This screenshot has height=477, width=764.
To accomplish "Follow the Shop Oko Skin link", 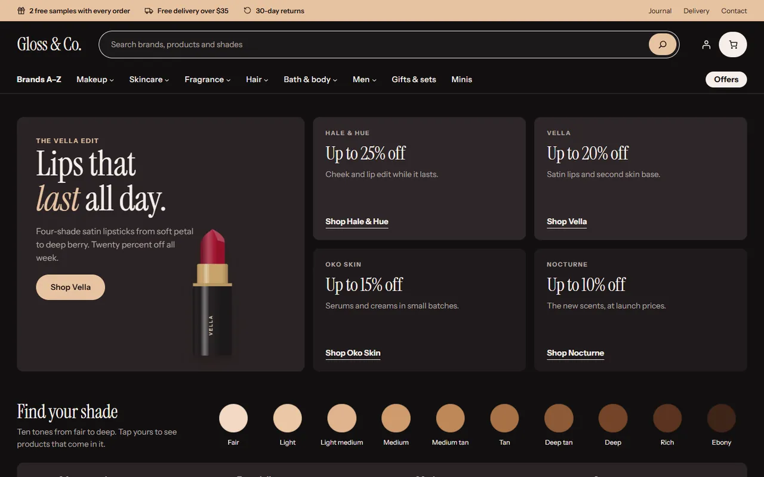I will coord(353,353).
